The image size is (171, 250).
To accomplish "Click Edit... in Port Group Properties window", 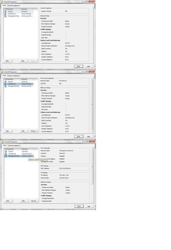I will tap(24, 131).
